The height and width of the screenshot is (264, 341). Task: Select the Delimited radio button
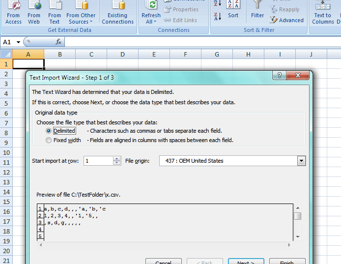tap(49, 131)
